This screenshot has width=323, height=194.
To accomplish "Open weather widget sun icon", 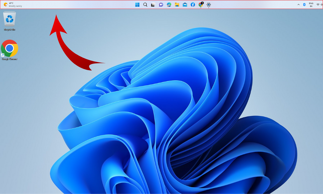I will point(5,4).
